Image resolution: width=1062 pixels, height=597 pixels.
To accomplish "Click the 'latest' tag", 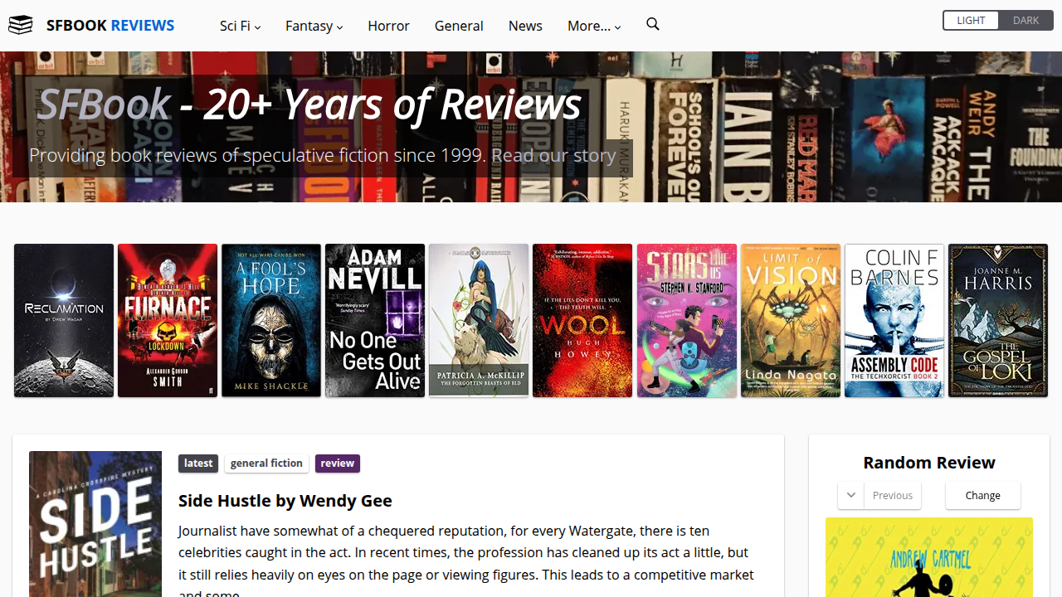I will [x=198, y=464].
